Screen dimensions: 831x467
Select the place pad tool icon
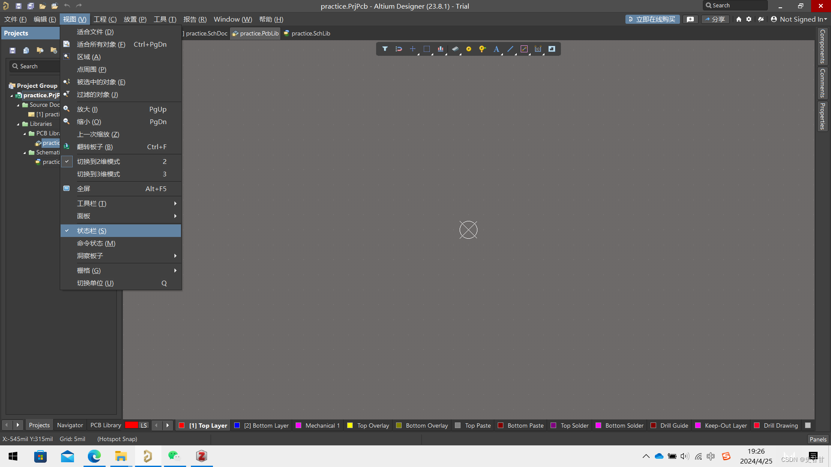468,49
